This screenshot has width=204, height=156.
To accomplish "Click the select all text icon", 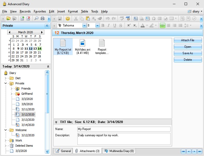I will (94, 18).
